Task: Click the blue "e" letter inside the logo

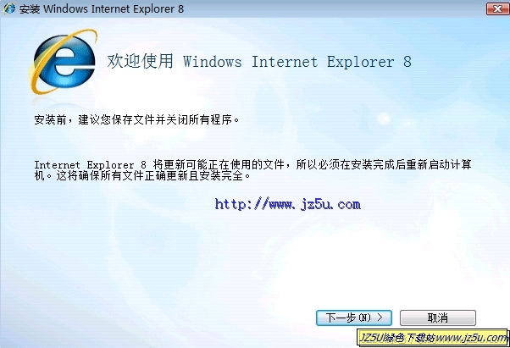Action: pyautogui.click(x=65, y=63)
